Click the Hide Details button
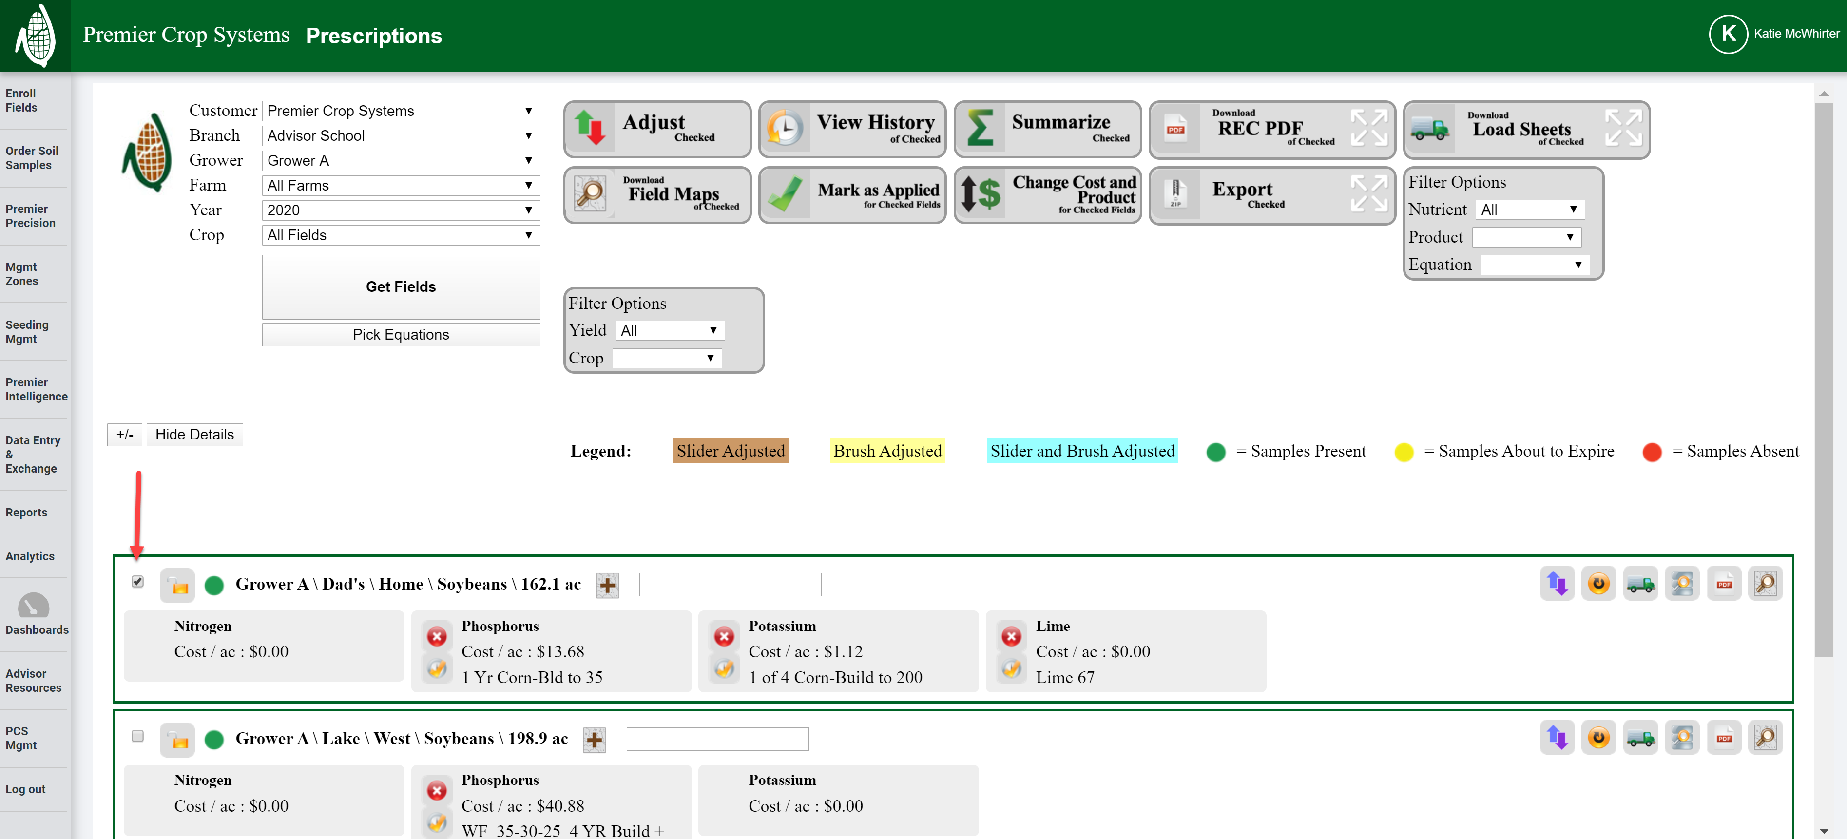The image size is (1847, 839). click(x=194, y=435)
